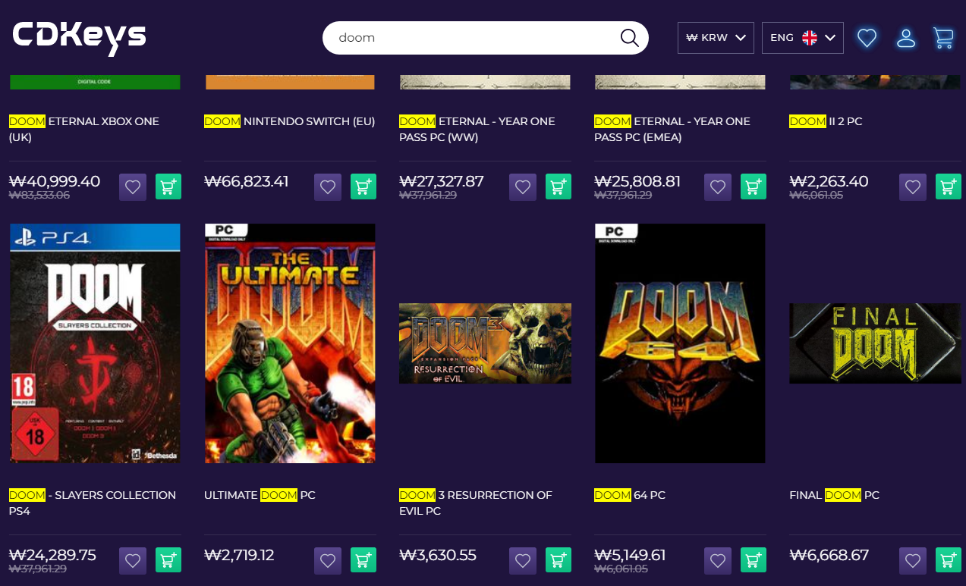Open the user account icon

tap(906, 38)
